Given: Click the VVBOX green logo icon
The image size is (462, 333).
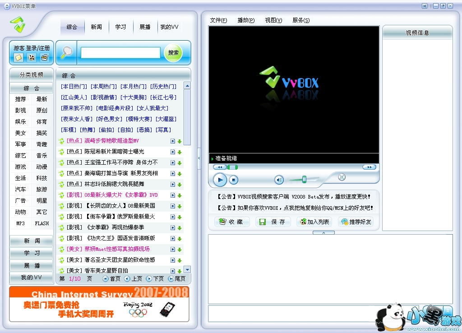Looking at the screenshot, I should point(18,24).
